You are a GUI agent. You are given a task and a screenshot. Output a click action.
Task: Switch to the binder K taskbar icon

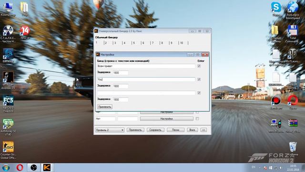point(47,168)
